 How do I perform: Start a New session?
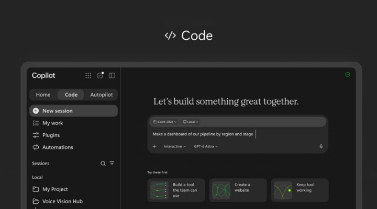coord(74,111)
